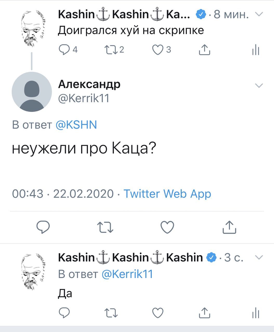The width and height of the screenshot is (274, 332).
Task: Open the top tweet's options chevron
Action: pyautogui.click(x=259, y=14)
